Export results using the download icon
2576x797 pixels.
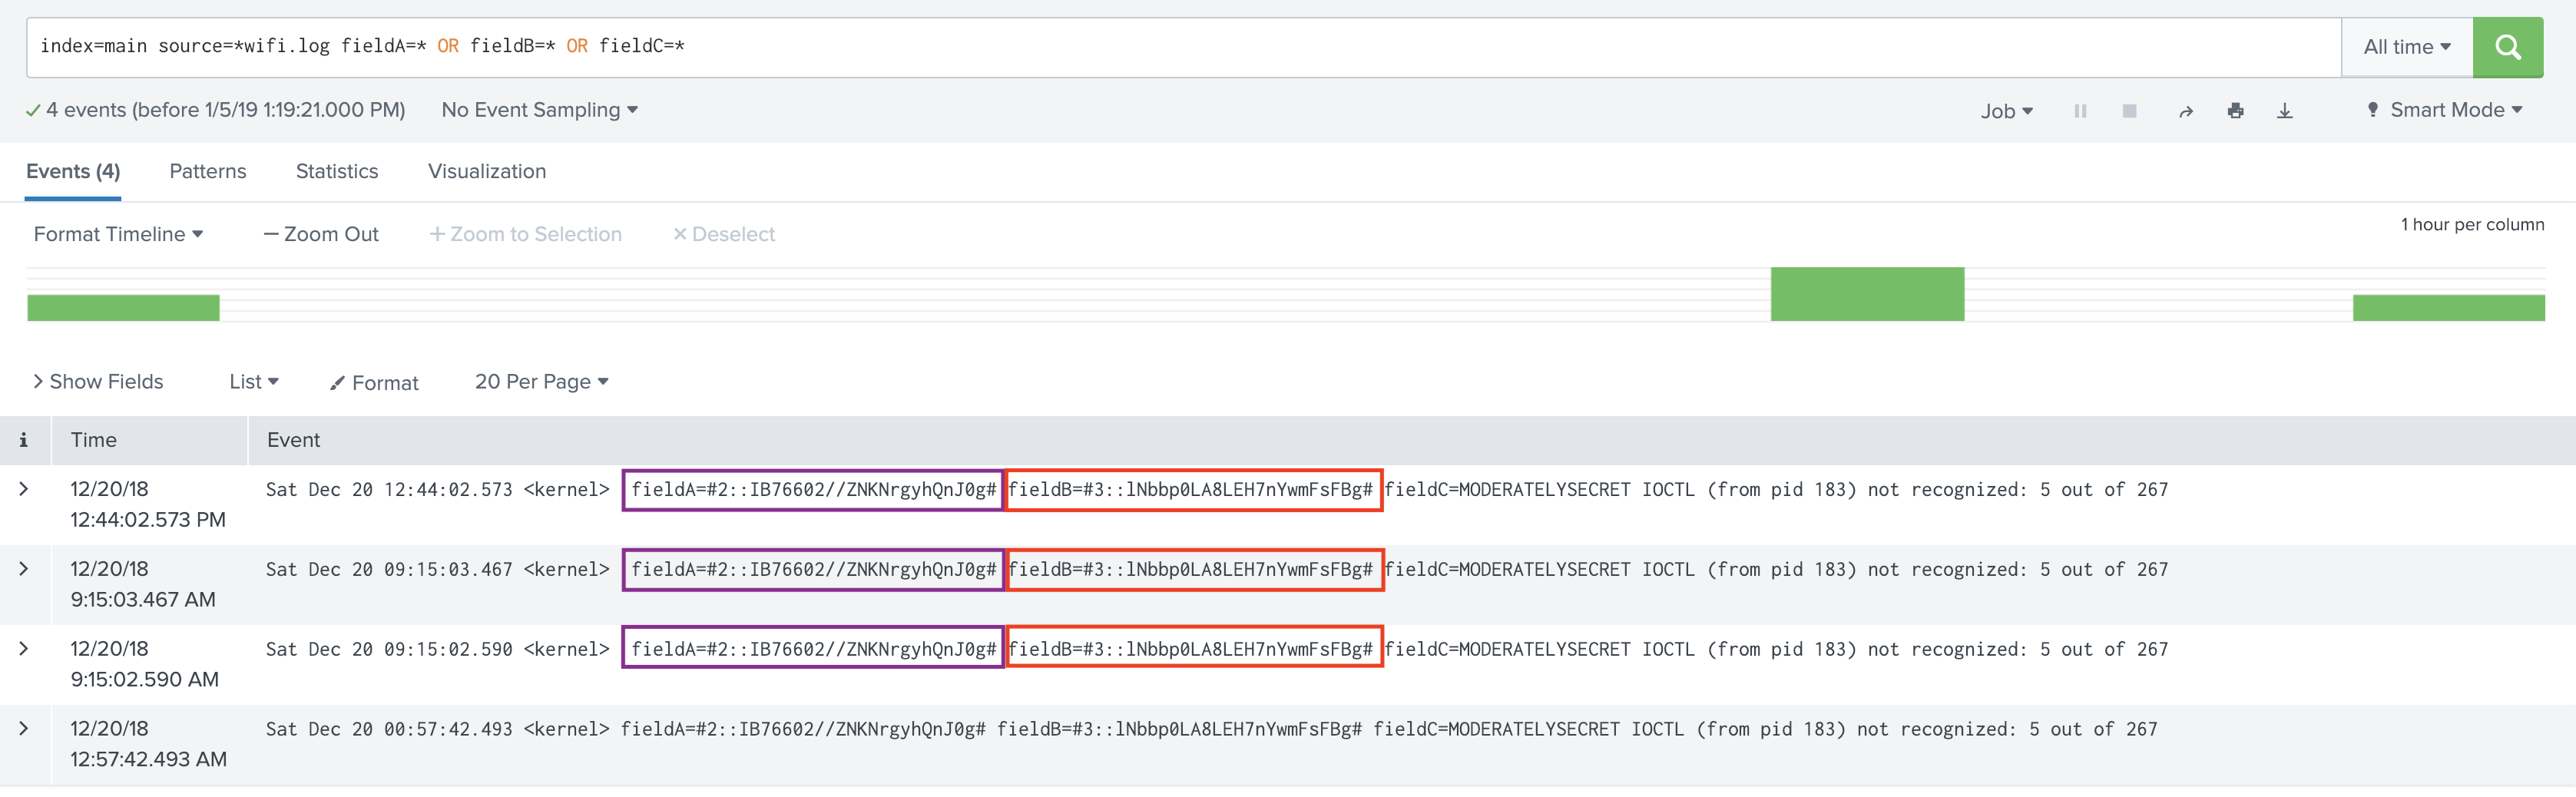pos(2286,110)
